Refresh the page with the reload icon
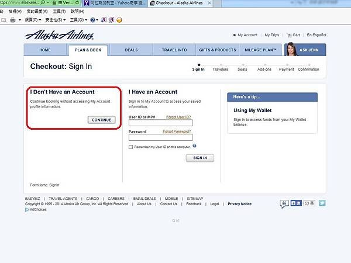Viewport: 351px width, 263px height. point(77,3)
